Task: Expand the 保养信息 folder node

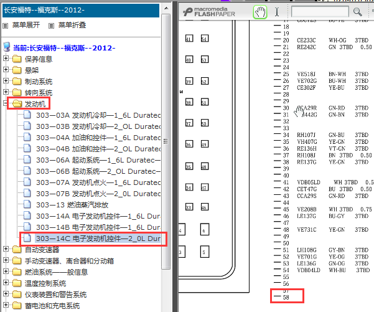Action: click(6, 59)
